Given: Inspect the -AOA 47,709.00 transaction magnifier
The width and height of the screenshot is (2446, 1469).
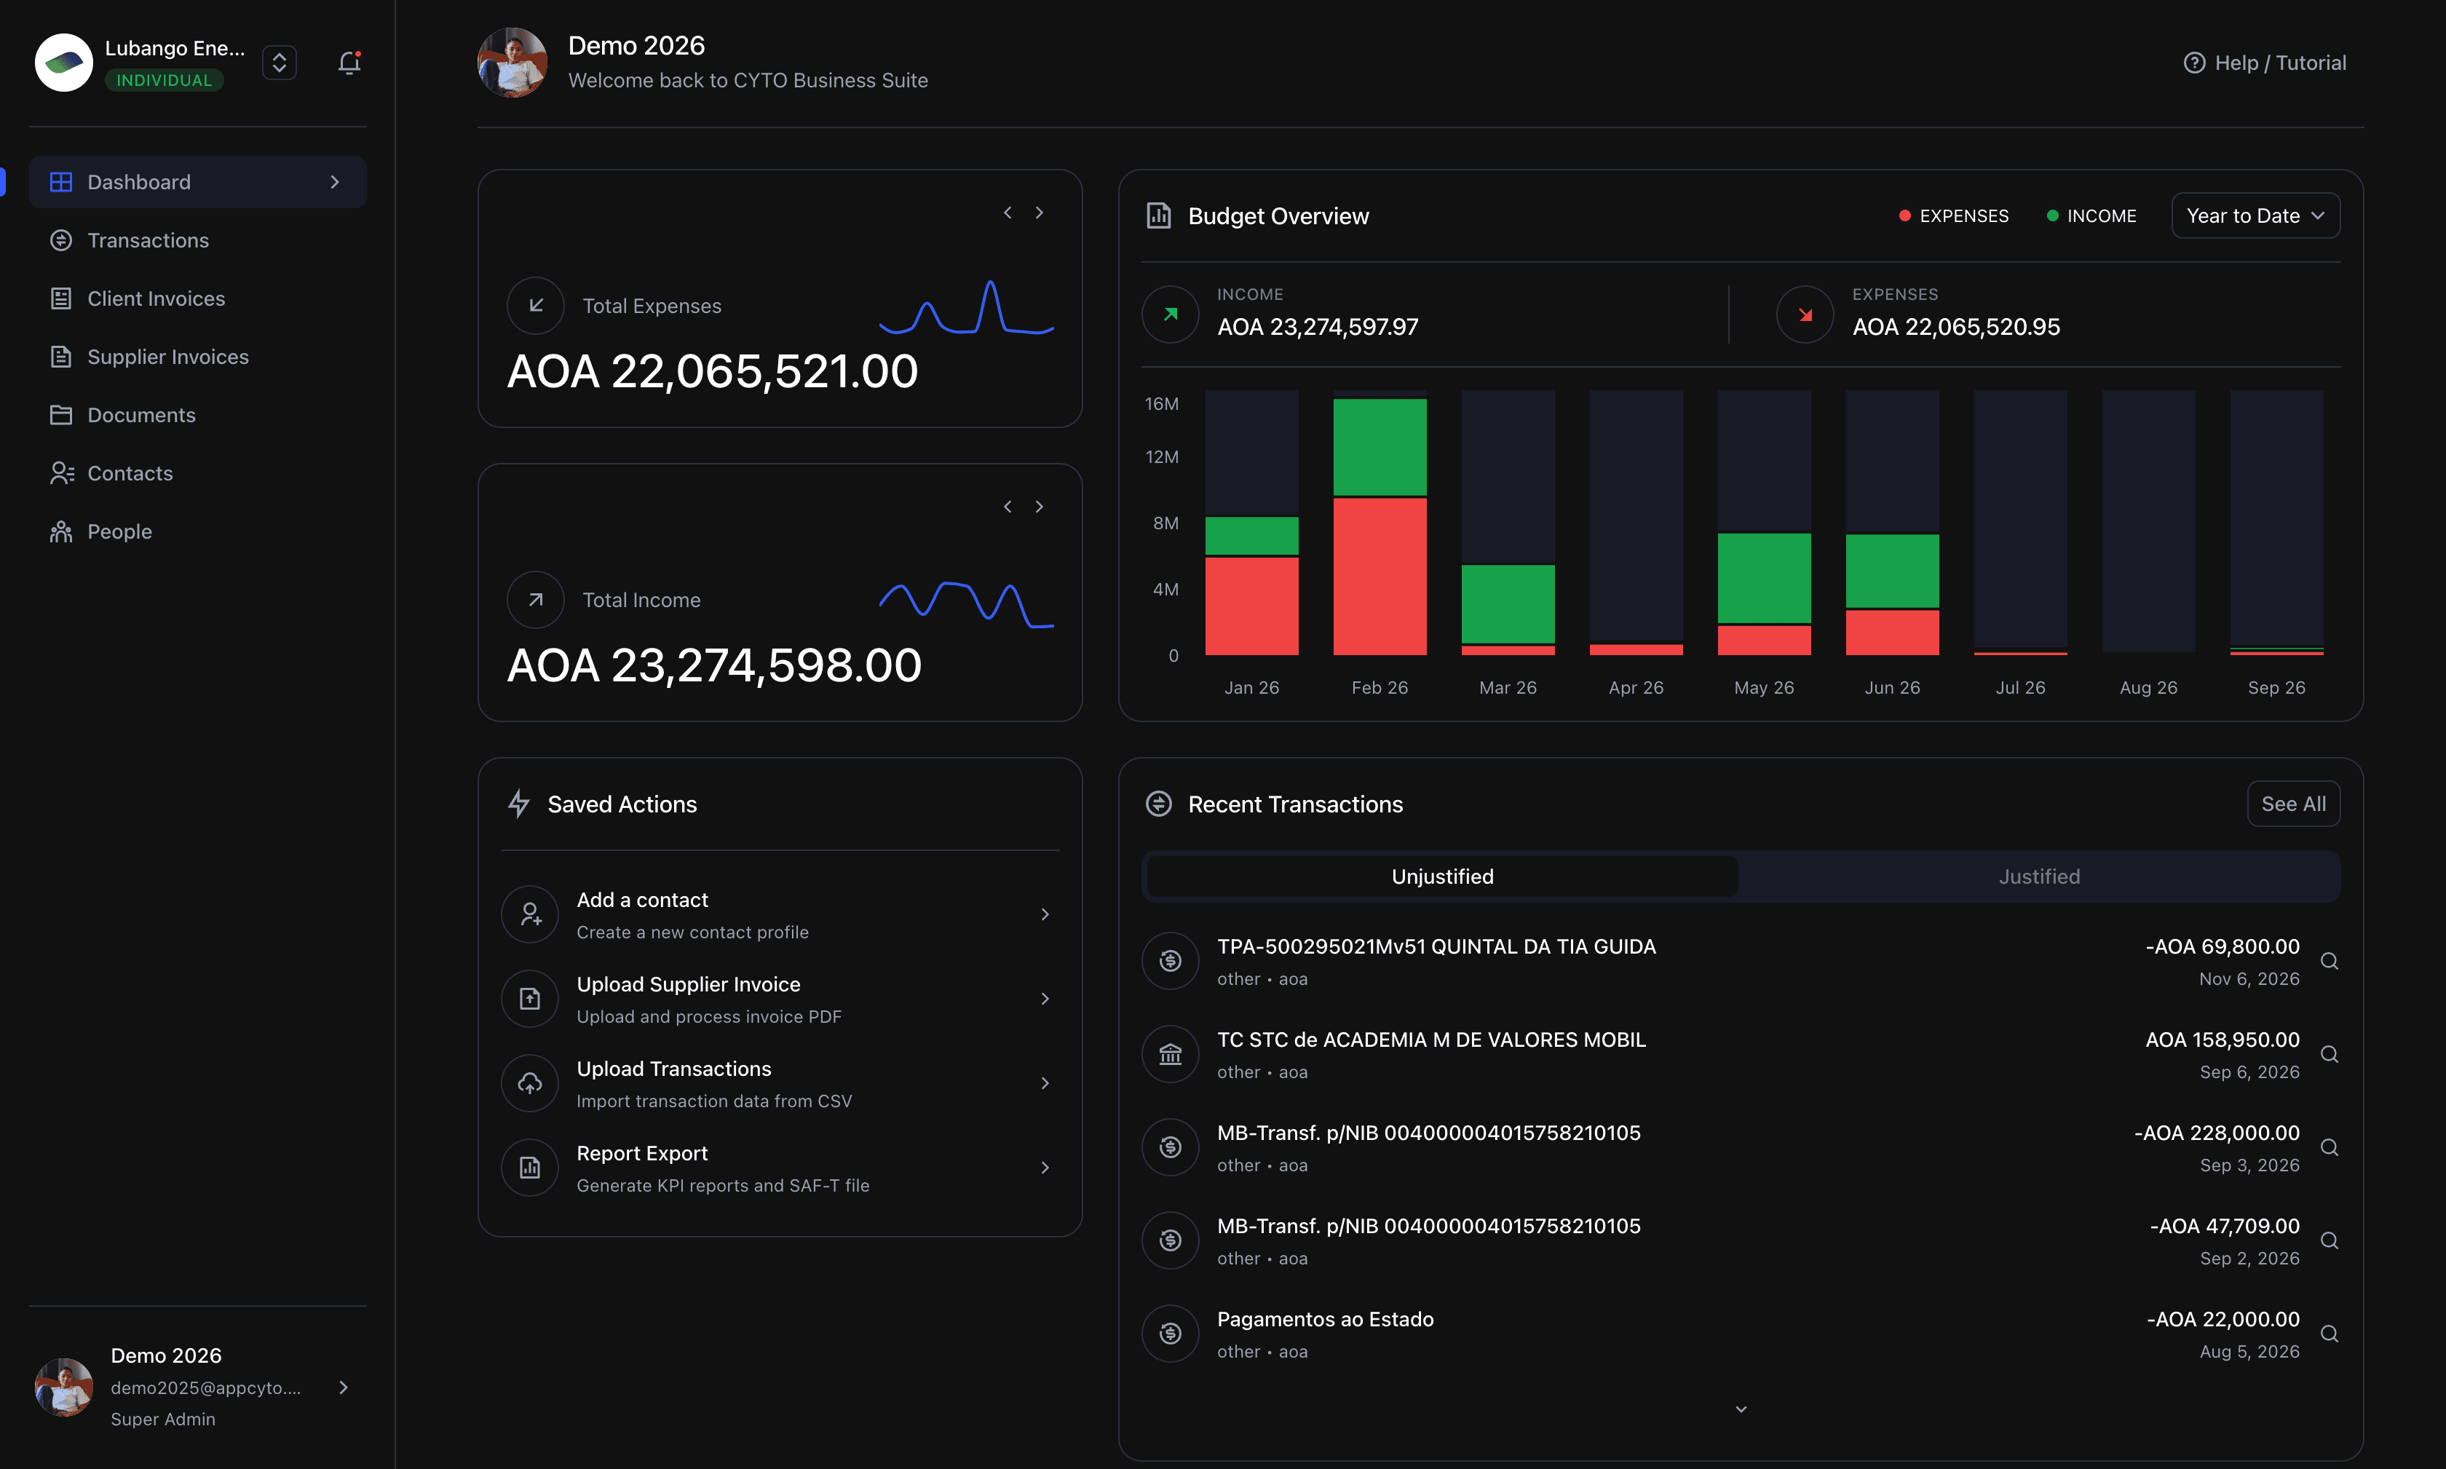Looking at the screenshot, I should point(2330,1240).
